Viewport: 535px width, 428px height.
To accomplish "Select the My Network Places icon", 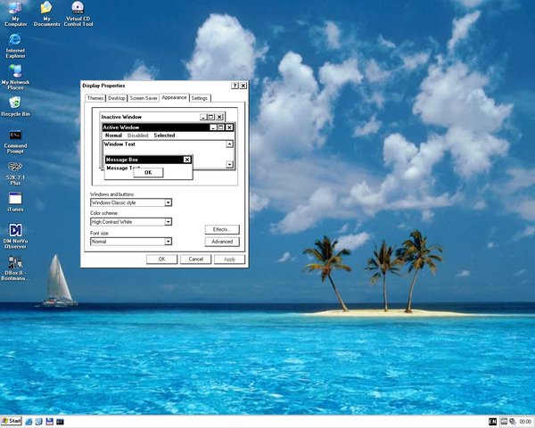I will tap(15, 78).
